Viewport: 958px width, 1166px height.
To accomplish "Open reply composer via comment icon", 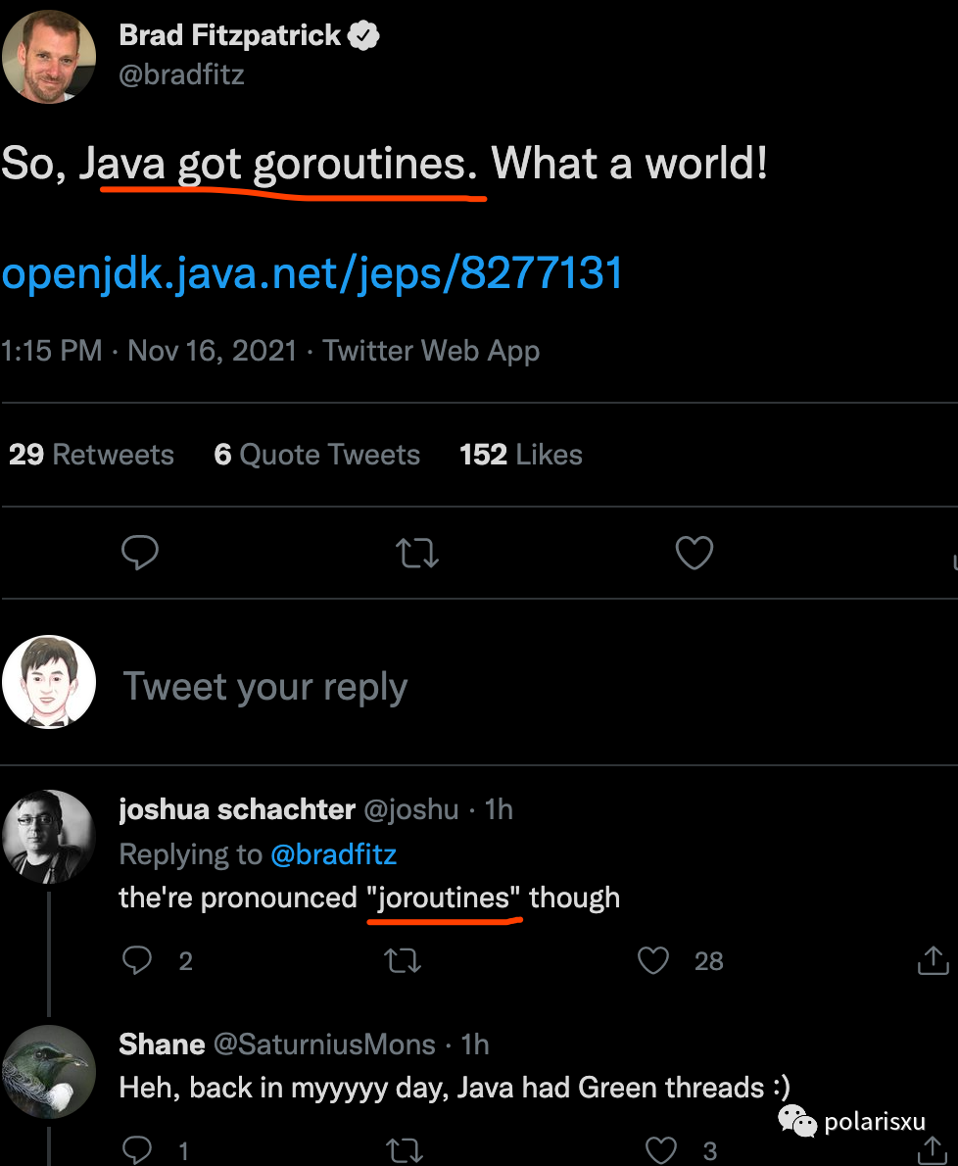I will coord(140,553).
